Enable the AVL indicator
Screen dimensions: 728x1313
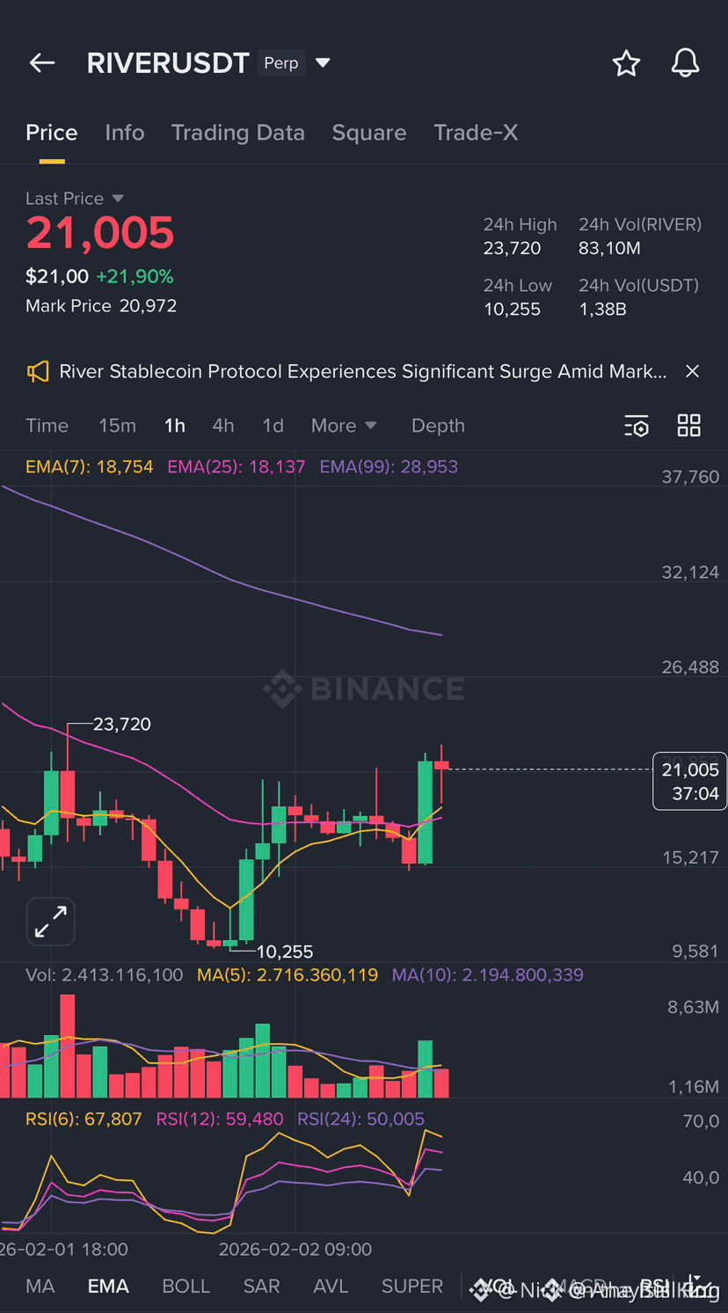331,1287
